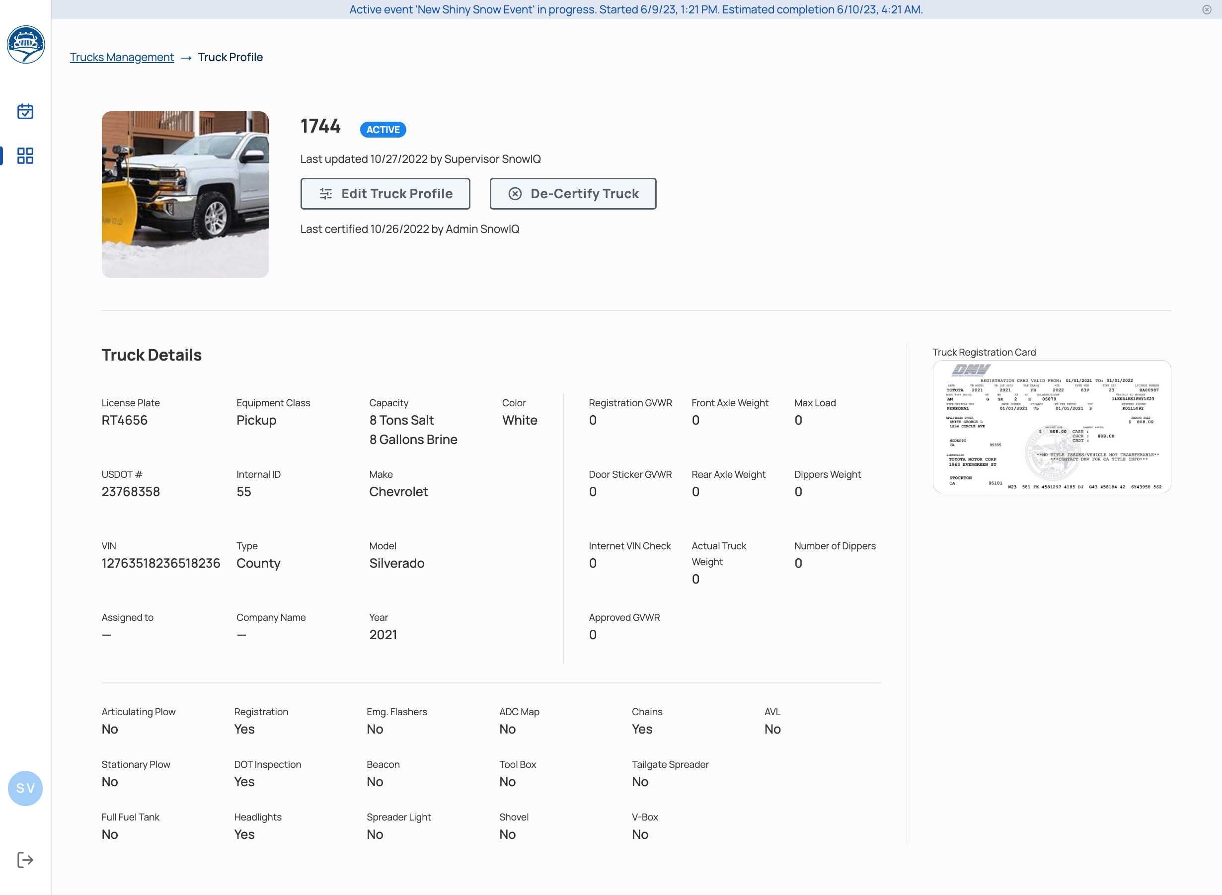Click the sliders icon on Edit Truck Profile
1222x895 pixels.
(x=326, y=193)
